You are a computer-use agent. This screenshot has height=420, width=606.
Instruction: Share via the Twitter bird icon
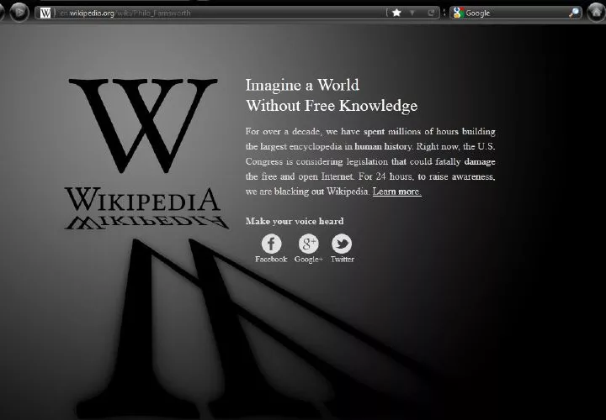click(342, 244)
